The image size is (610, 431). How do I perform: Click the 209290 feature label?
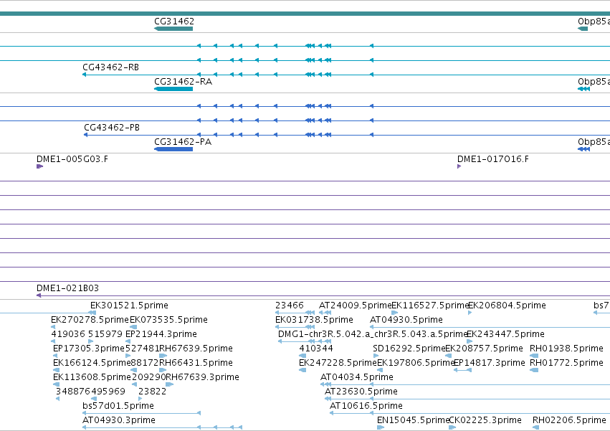(148, 377)
